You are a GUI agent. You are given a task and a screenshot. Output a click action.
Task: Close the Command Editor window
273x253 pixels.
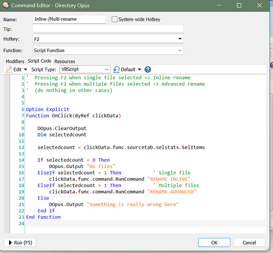click(259, 6)
